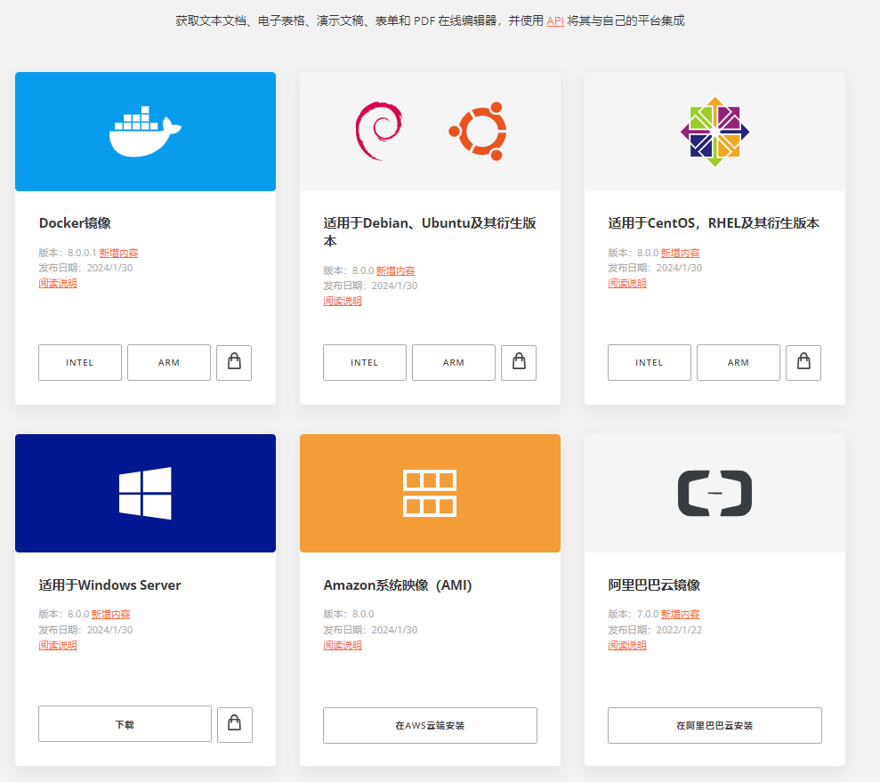The height and width of the screenshot is (782, 880).
Task: Open 阅读说明 link in CentOS card
Action: tap(627, 283)
